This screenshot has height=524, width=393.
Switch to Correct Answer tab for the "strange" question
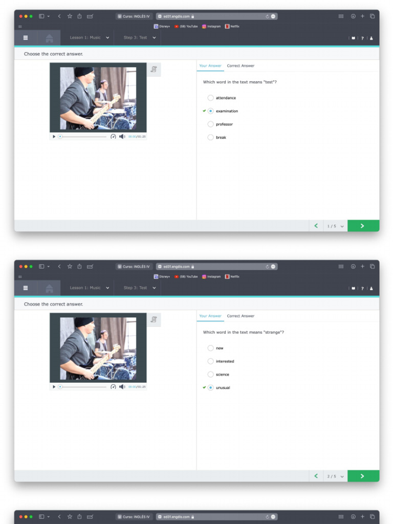pyautogui.click(x=241, y=316)
